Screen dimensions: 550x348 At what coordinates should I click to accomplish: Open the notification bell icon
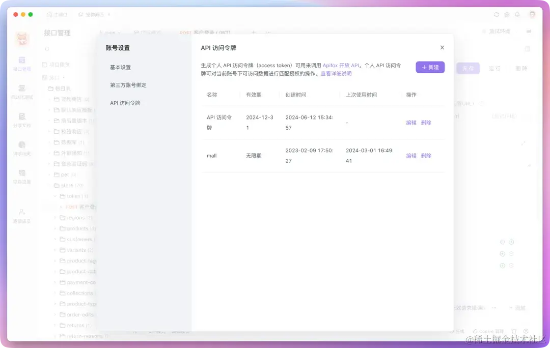pyautogui.click(x=517, y=14)
